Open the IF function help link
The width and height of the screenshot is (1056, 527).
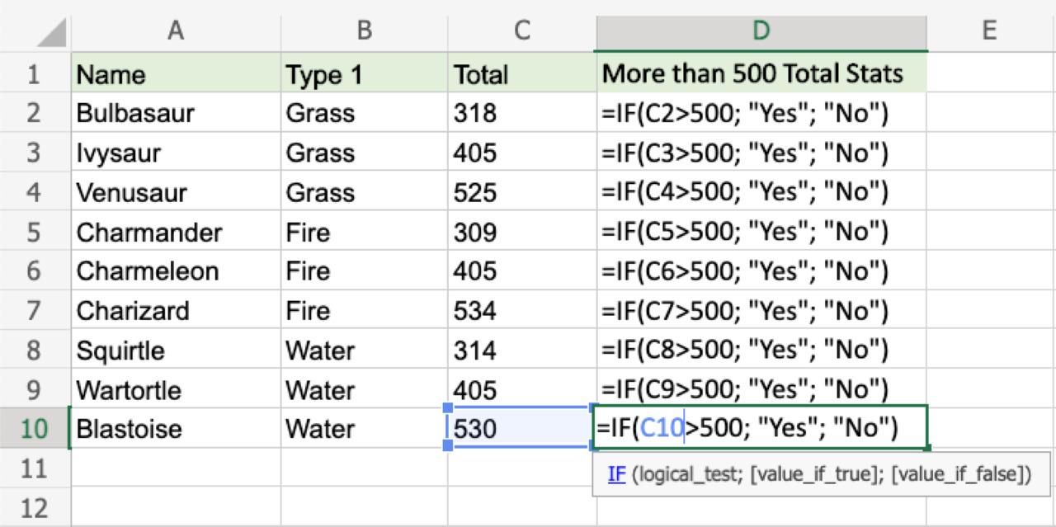pos(616,474)
